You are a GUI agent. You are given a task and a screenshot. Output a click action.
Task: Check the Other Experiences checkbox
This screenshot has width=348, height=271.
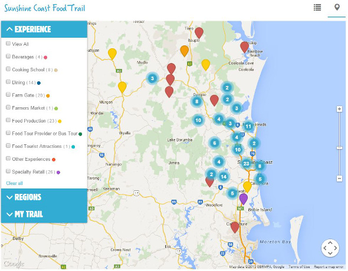tap(8, 158)
